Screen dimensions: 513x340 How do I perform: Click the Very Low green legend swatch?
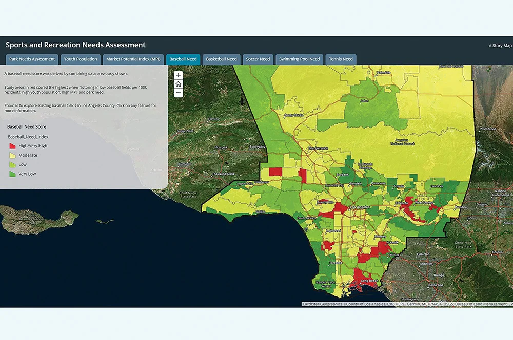12,174
